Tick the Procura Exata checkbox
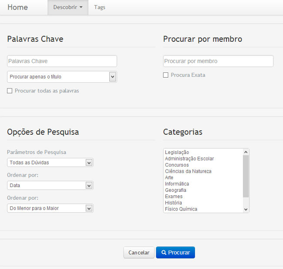 pyautogui.click(x=165, y=75)
